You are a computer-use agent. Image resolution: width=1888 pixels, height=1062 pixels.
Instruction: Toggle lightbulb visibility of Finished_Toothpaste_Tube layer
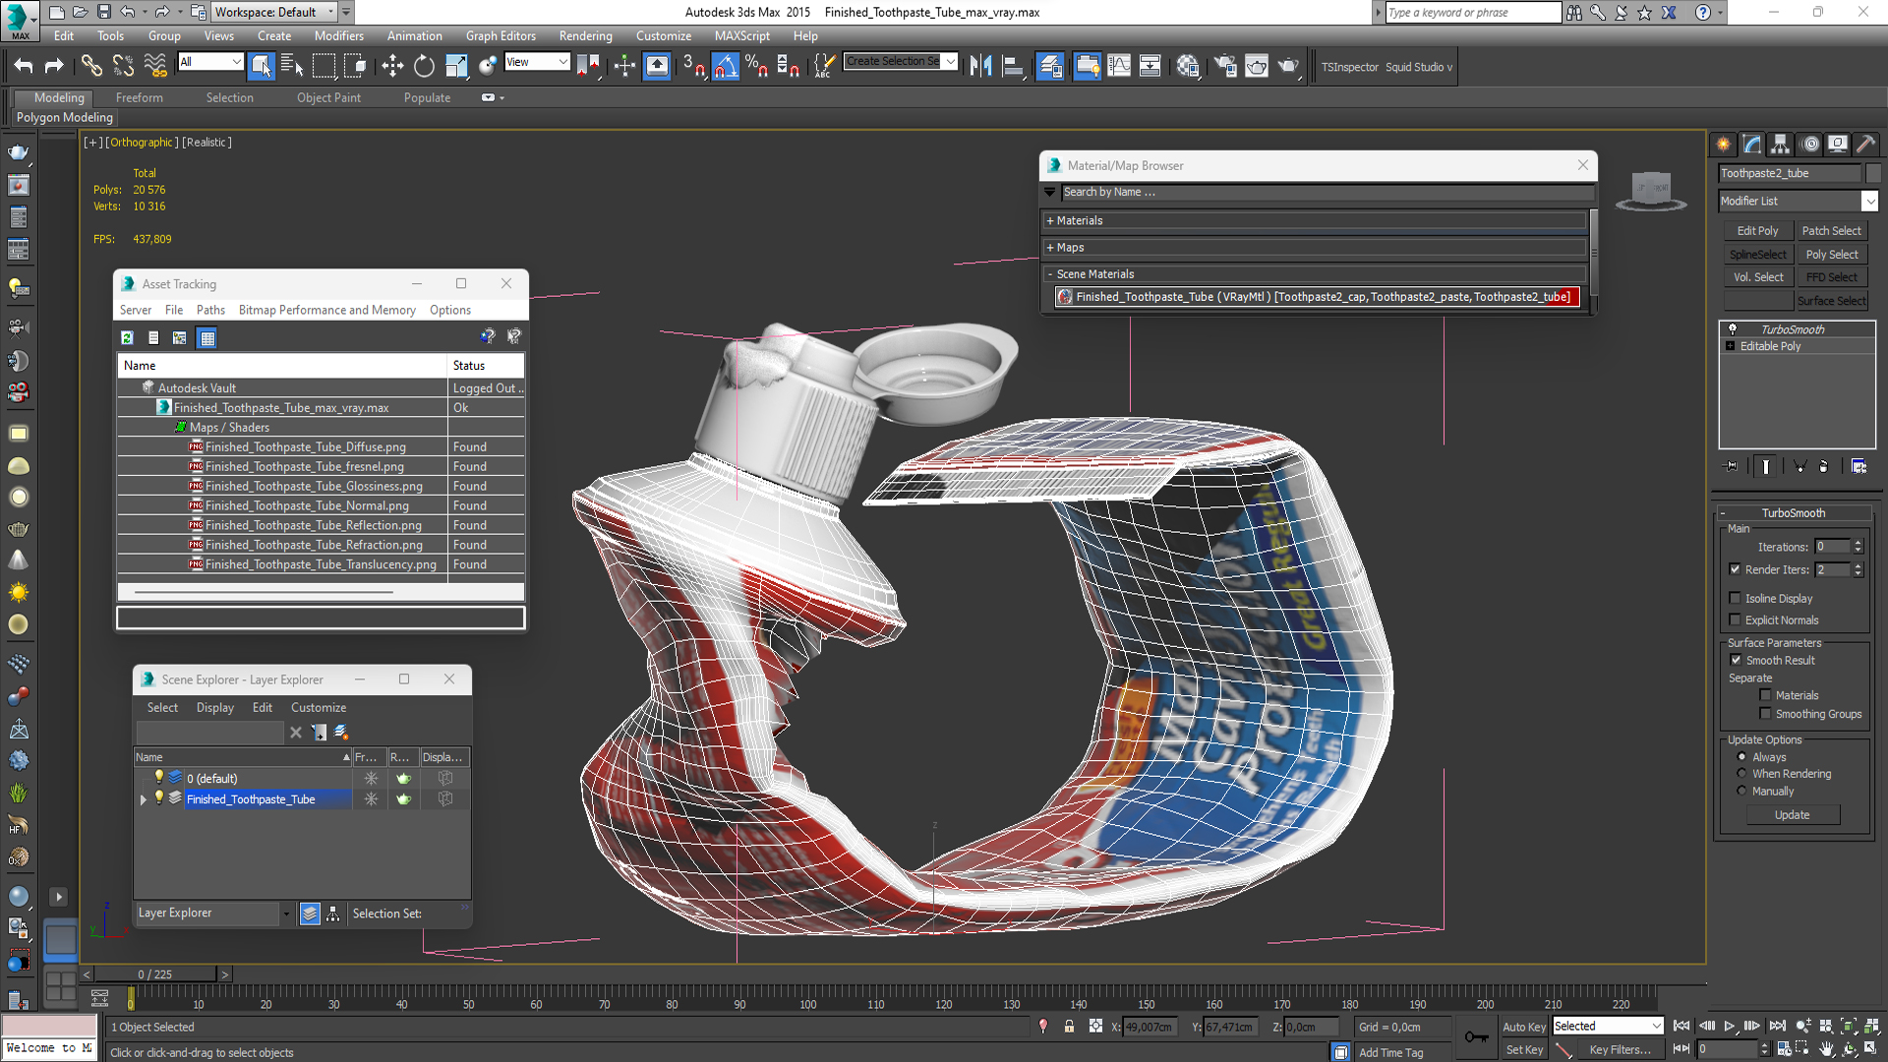159,797
